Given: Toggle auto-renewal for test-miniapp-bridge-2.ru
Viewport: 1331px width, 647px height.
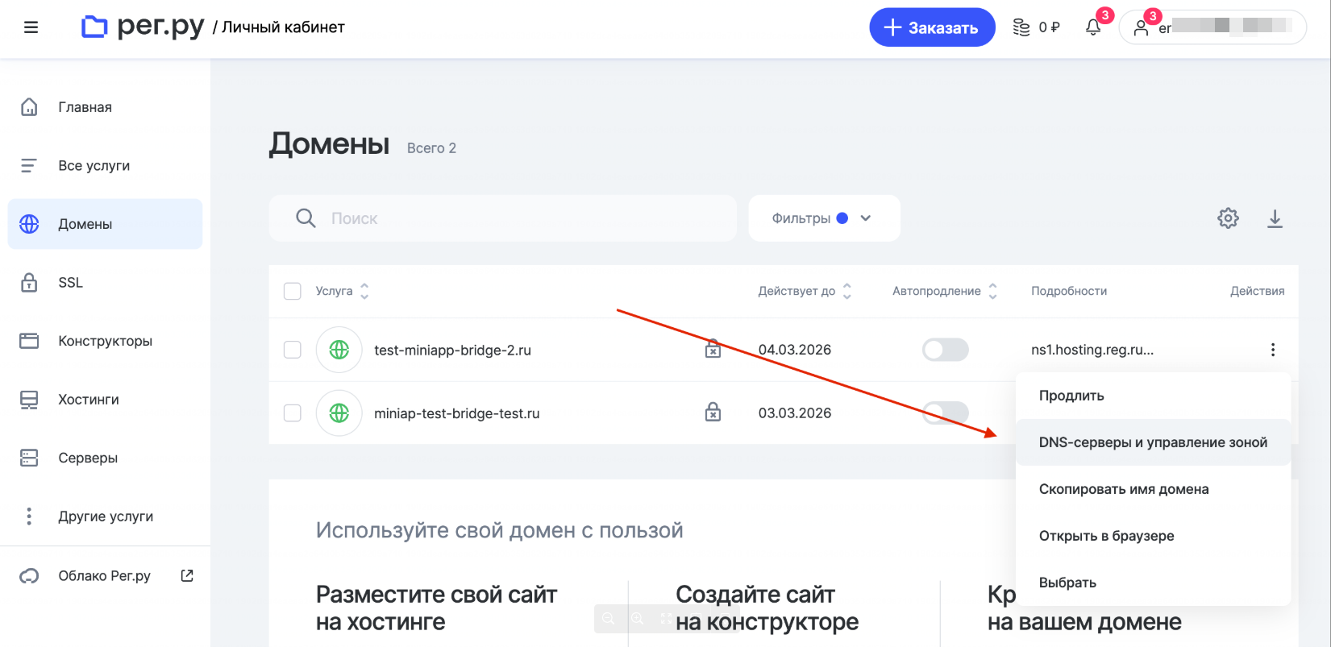Looking at the screenshot, I should pos(945,350).
